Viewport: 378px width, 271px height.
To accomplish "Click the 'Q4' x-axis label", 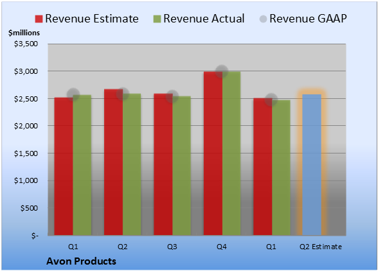I will click(222, 247).
